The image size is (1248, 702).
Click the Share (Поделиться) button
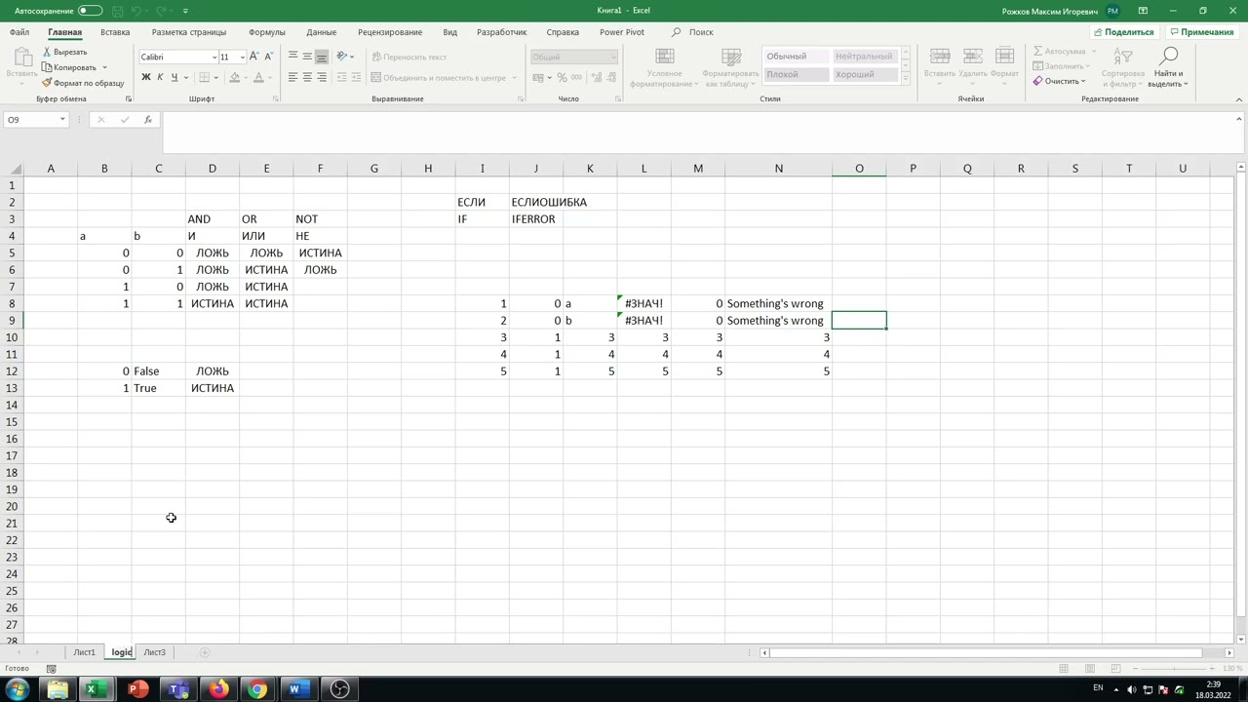[1123, 32]
